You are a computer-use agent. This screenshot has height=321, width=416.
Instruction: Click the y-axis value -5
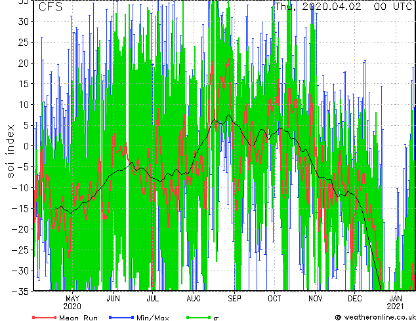[24, 167]
